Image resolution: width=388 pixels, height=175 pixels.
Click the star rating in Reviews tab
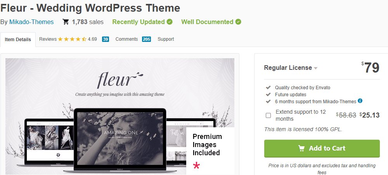click(72, 39)
